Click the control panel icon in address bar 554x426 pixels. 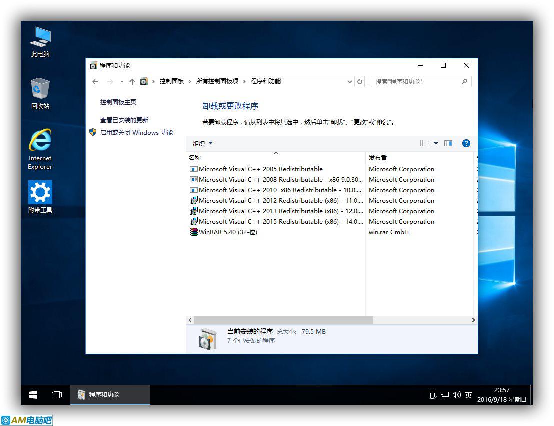pyautogui.click(x=144, y=81)
